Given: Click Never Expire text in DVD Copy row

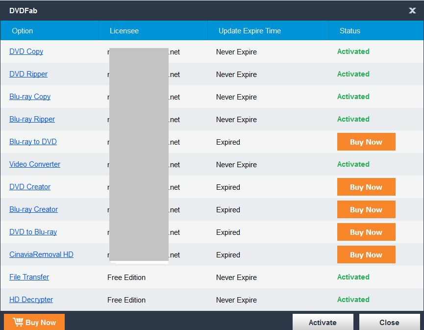Looking at the screenshot, I should (x=236, y=52).
